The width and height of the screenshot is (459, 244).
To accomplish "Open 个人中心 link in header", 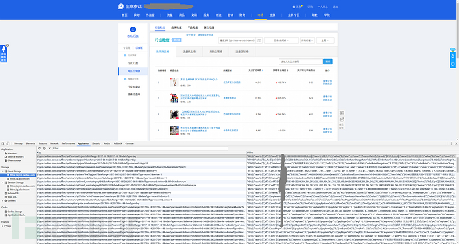I will (x=323, y=7).
